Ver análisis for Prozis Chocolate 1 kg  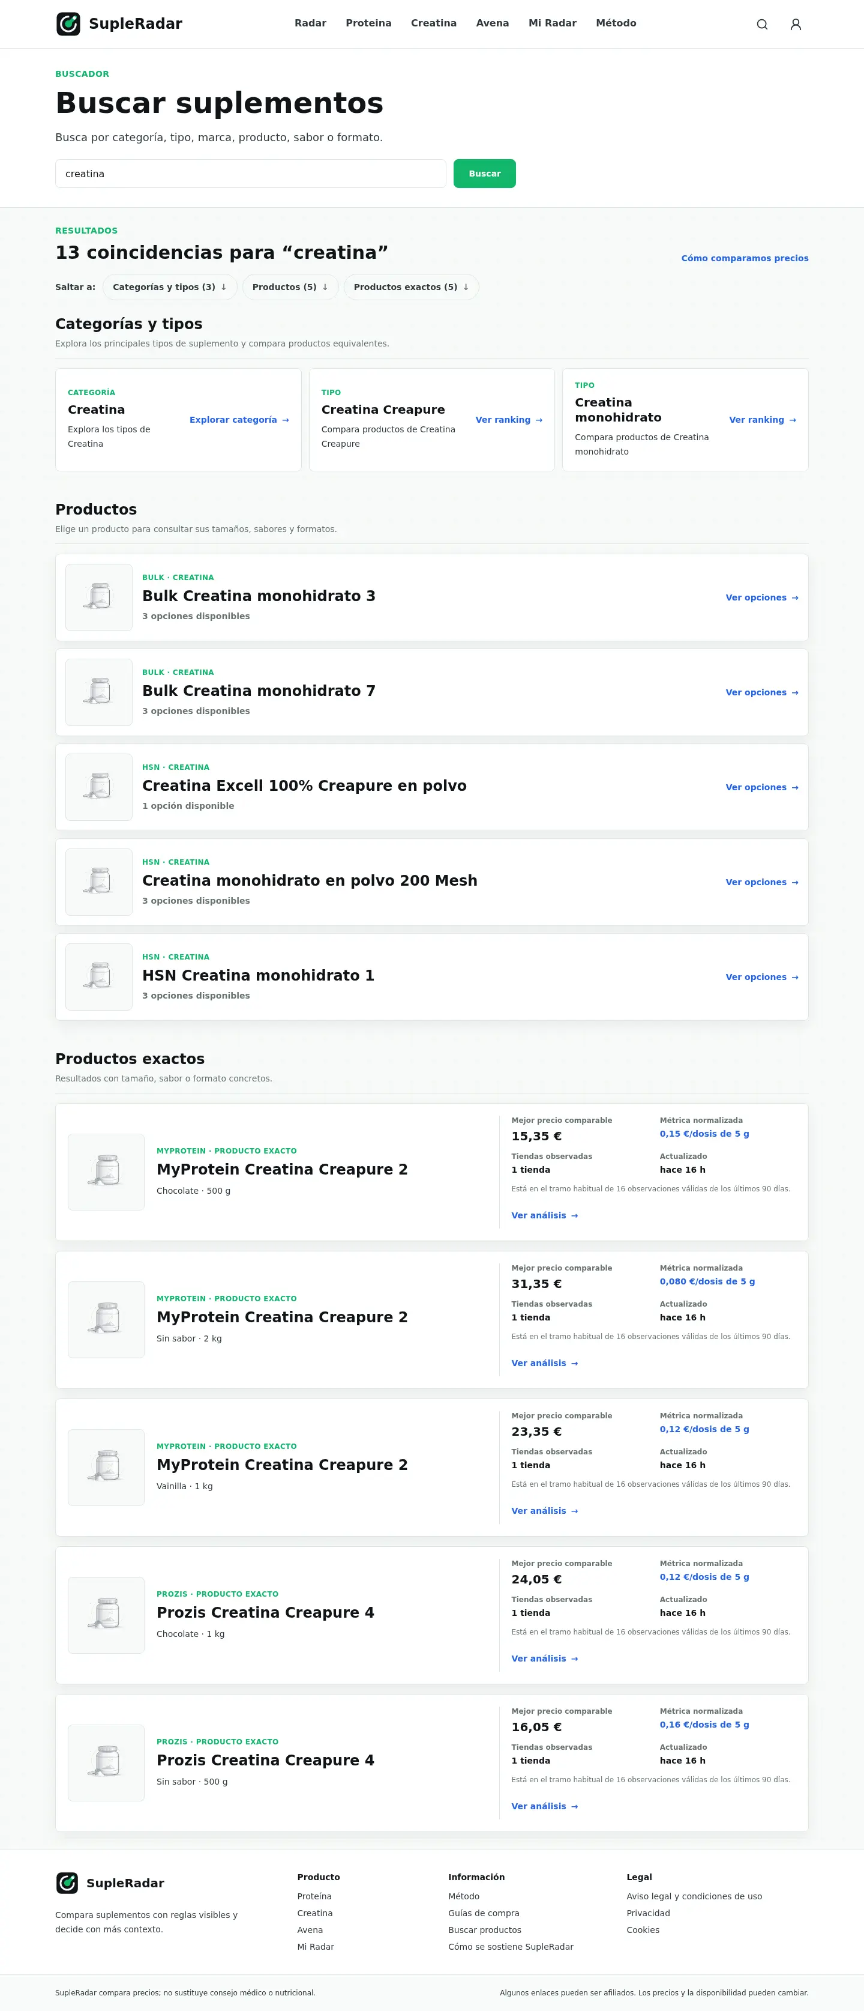(x=544, y=1658)
